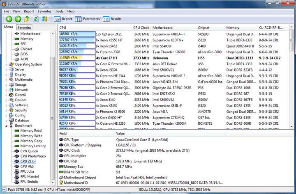Open the View menu
This screenshot has height=194, width=296.
coord(16,11)
